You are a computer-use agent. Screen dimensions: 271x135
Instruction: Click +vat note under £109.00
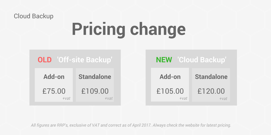point(109,99)
